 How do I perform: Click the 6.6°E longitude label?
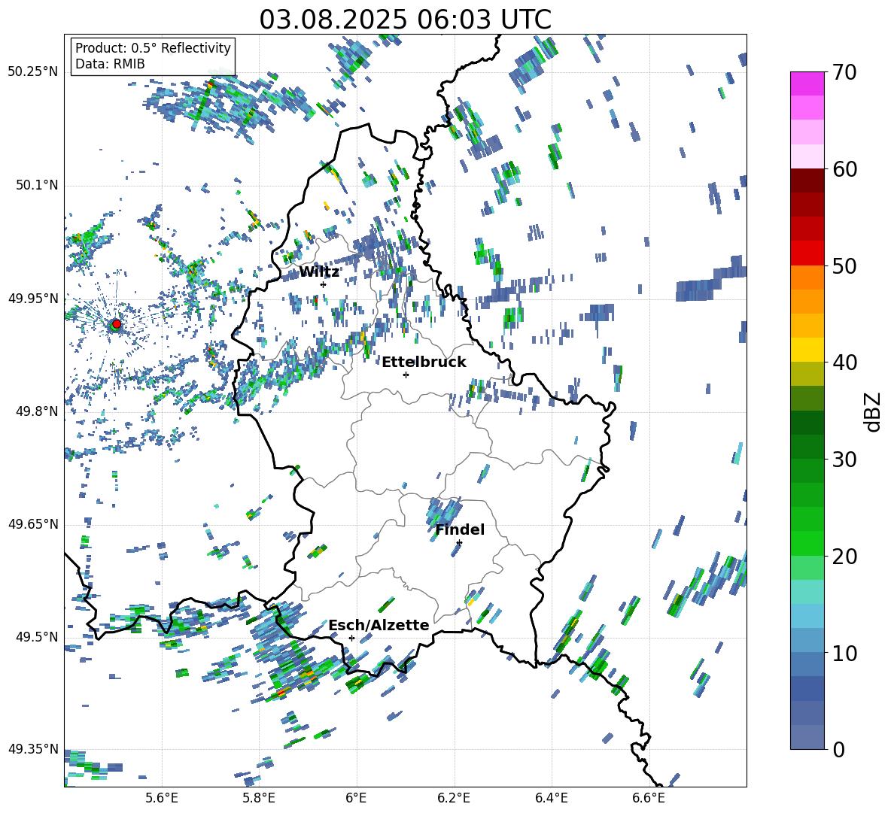(x=649, y=798)
